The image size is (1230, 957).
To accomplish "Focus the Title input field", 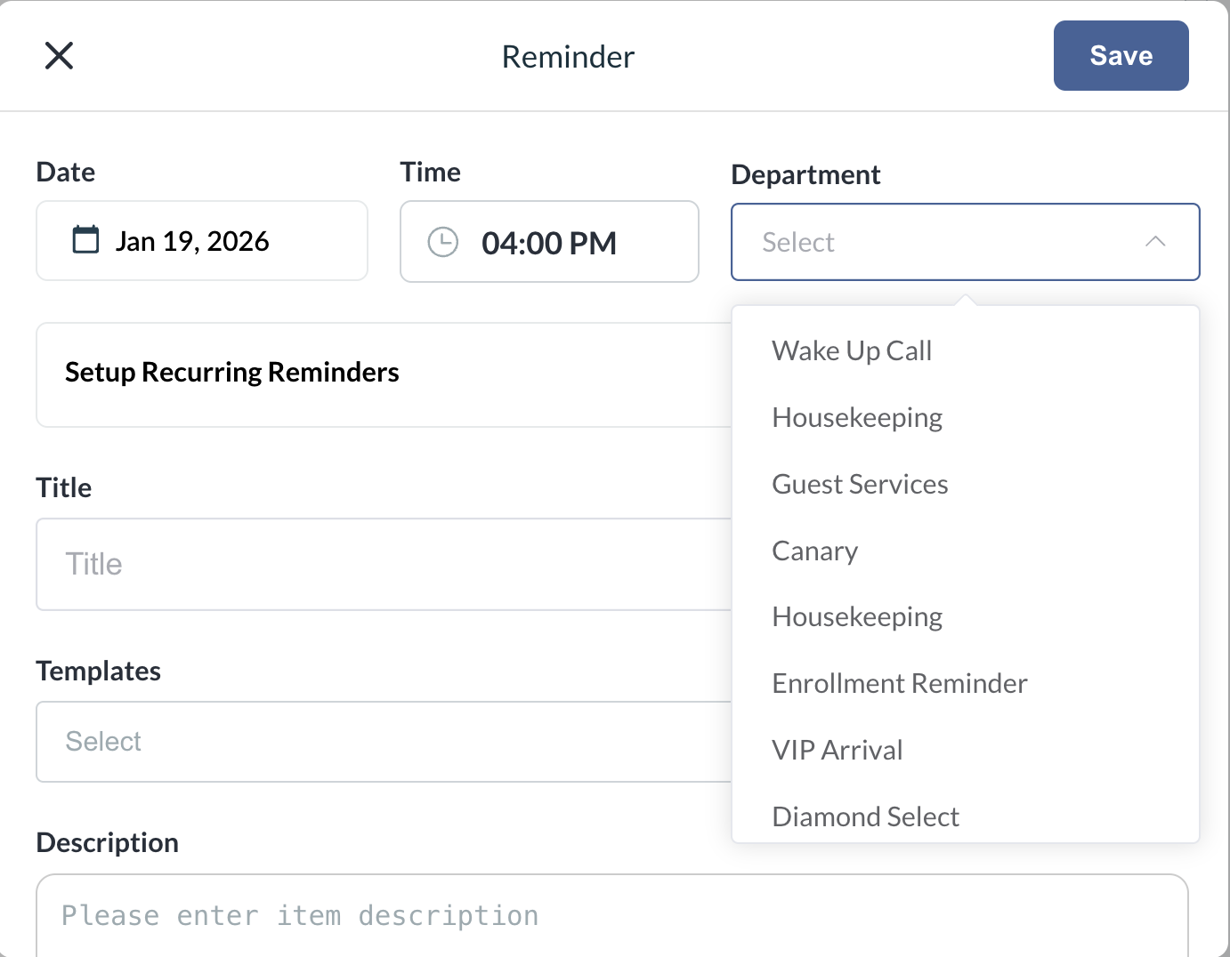I will click(x=384, y=564).
